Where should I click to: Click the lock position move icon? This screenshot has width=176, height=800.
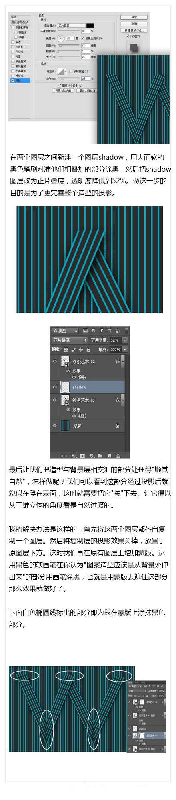point(81,349)
